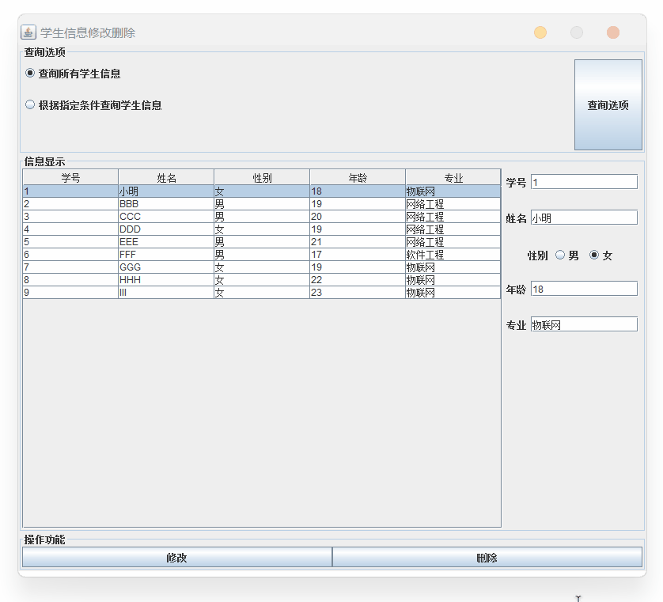Click the 学号 cell with value 9
The height and width of the screenshot is (602, 663).
pos(70,293)
